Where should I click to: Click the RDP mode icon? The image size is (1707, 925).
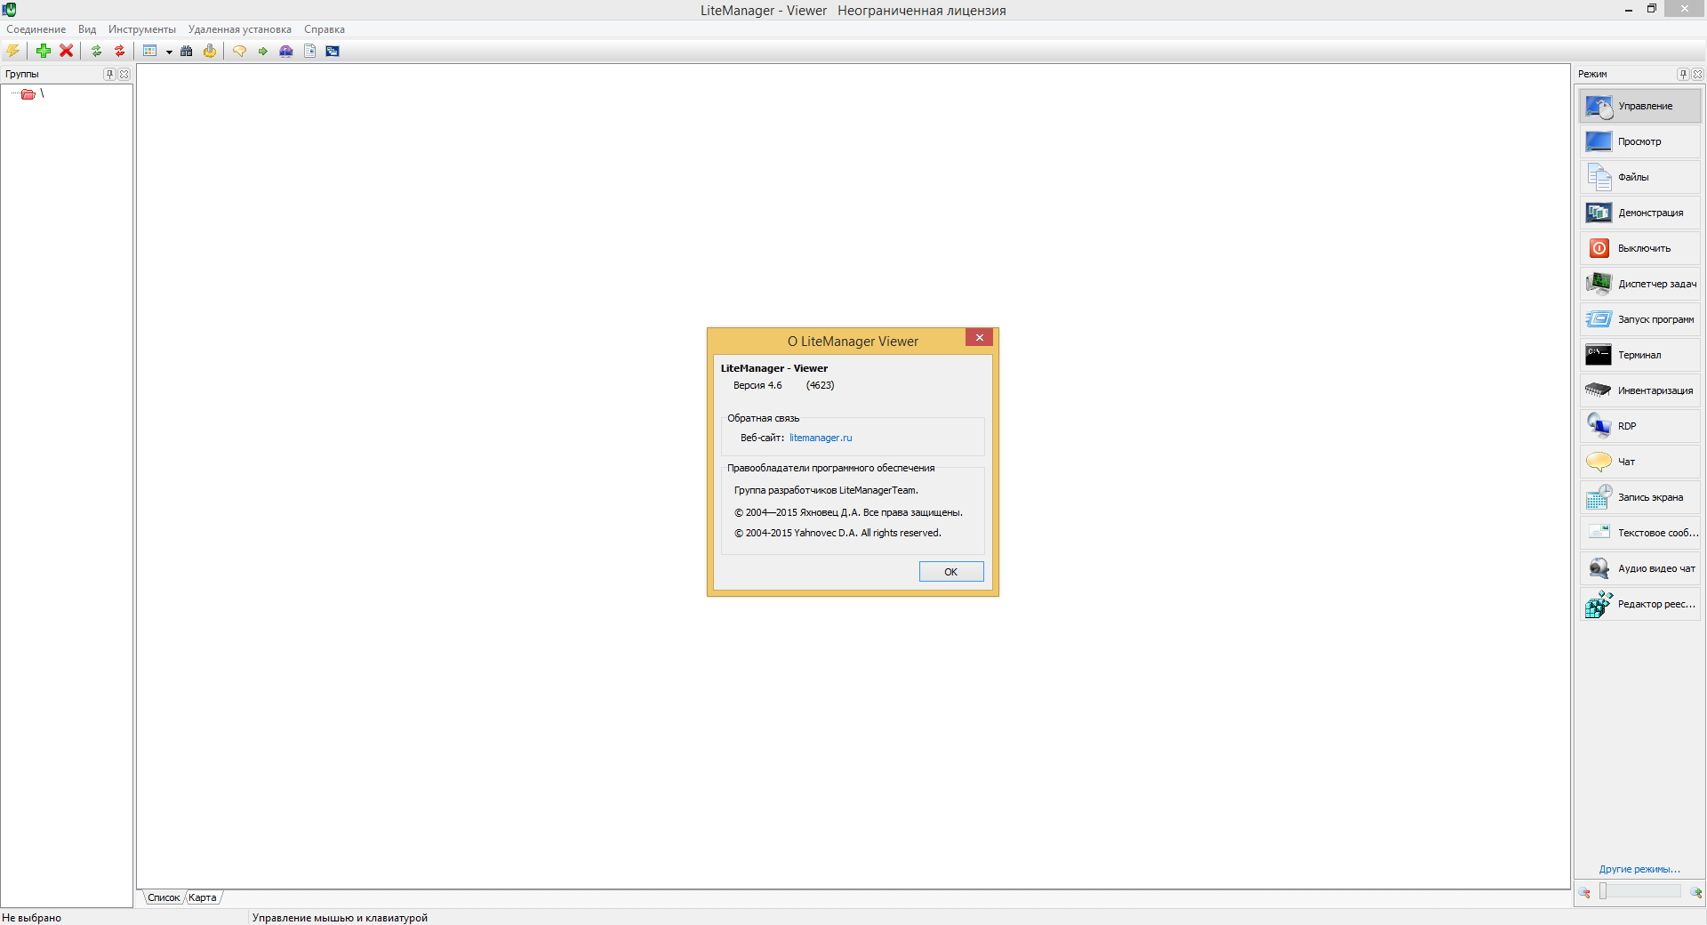[1599, 426]
